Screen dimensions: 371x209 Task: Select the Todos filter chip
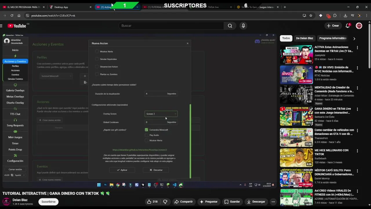286,38
